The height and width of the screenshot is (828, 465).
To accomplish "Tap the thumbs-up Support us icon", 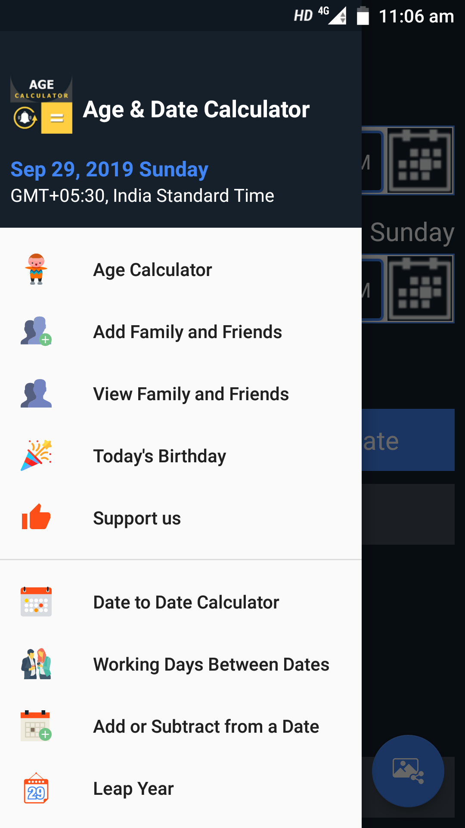I will coord(36,517).
